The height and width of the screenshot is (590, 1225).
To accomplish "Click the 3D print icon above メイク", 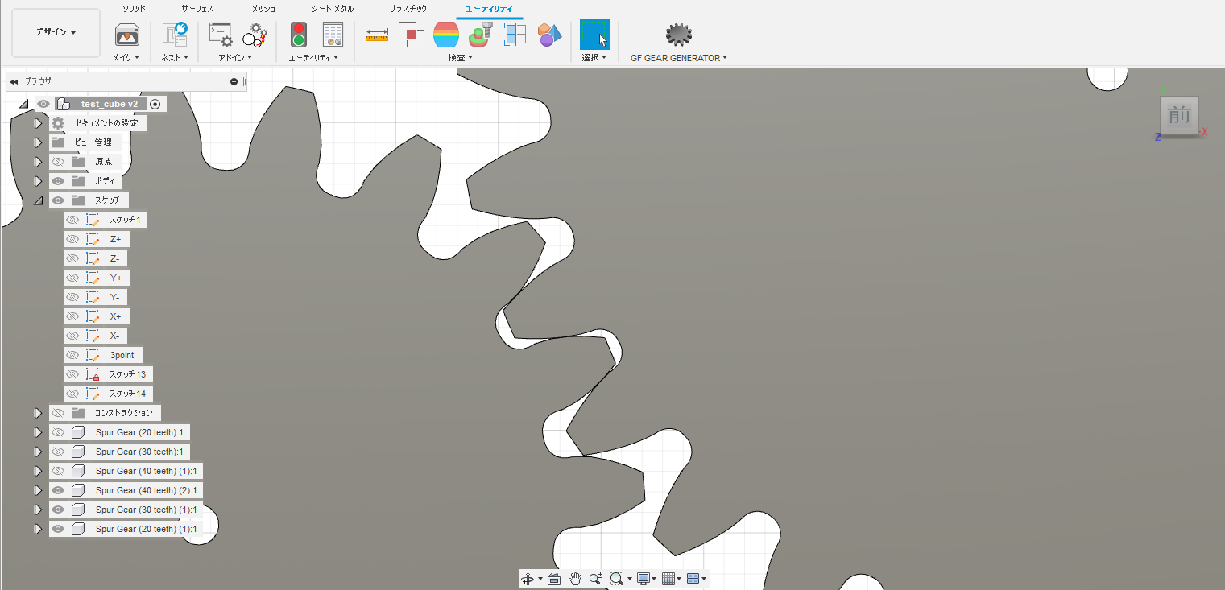I will click(127, 35).
